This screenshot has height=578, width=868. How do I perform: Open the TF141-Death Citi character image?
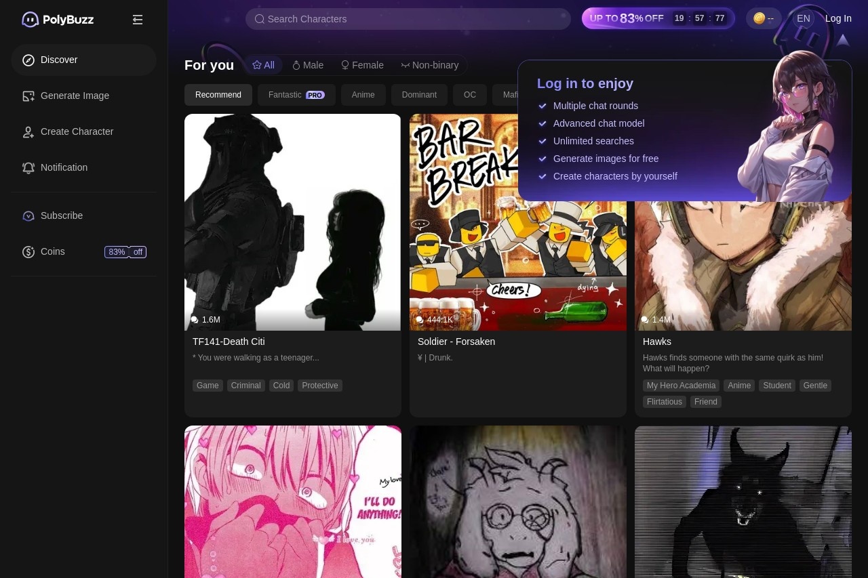coord(293,222)
